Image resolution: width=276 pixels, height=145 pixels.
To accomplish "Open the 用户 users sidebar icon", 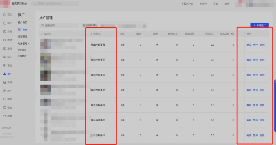I will (5, 91).
